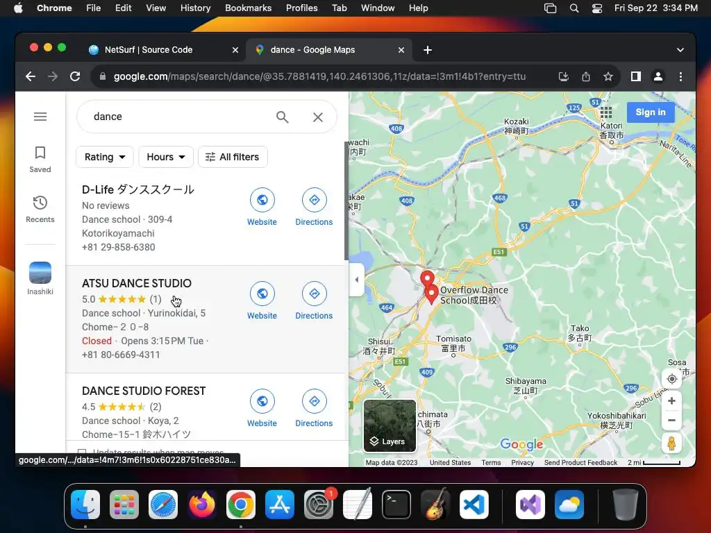
Task: Open Saved places in sidebar
Action: point(40,159)
